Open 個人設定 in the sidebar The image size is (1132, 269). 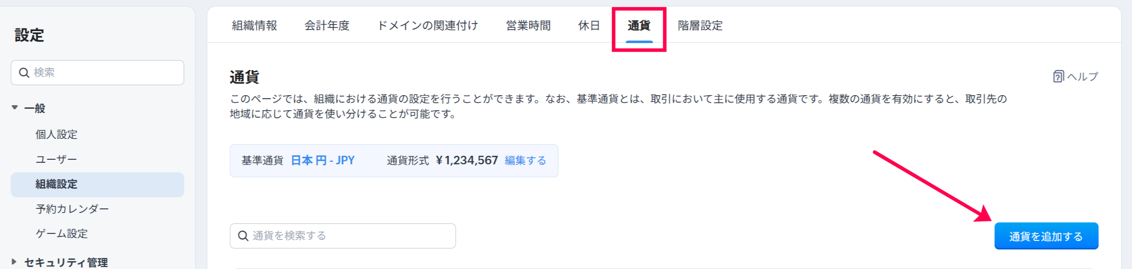click(56, 134)
